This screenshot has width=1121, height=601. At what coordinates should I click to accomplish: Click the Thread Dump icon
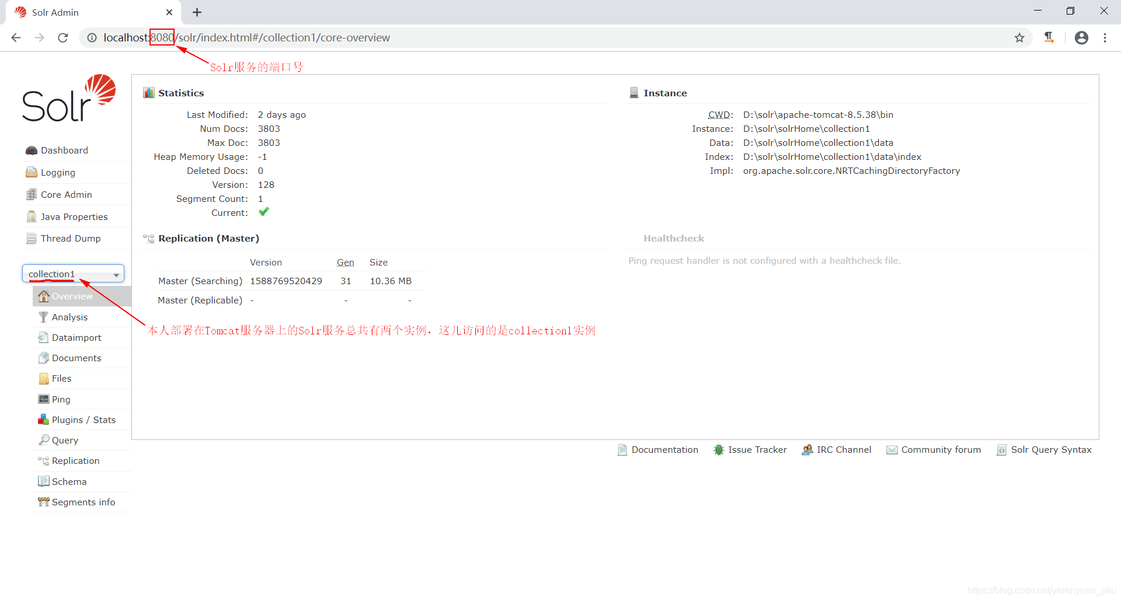click(32, 239)
